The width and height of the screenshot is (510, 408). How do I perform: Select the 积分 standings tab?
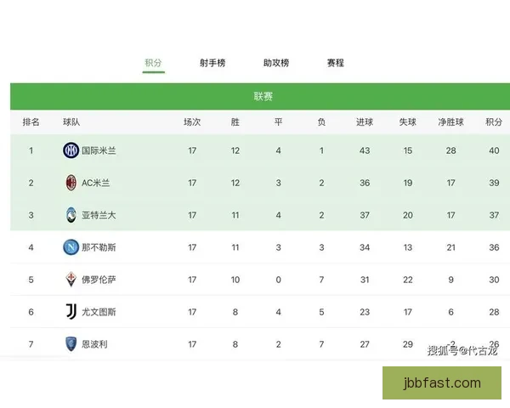[x=153, y=63]
